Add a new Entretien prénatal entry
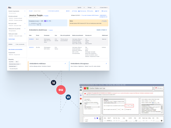The height and width of the screenshot is (128, 171). click(25, 16)
